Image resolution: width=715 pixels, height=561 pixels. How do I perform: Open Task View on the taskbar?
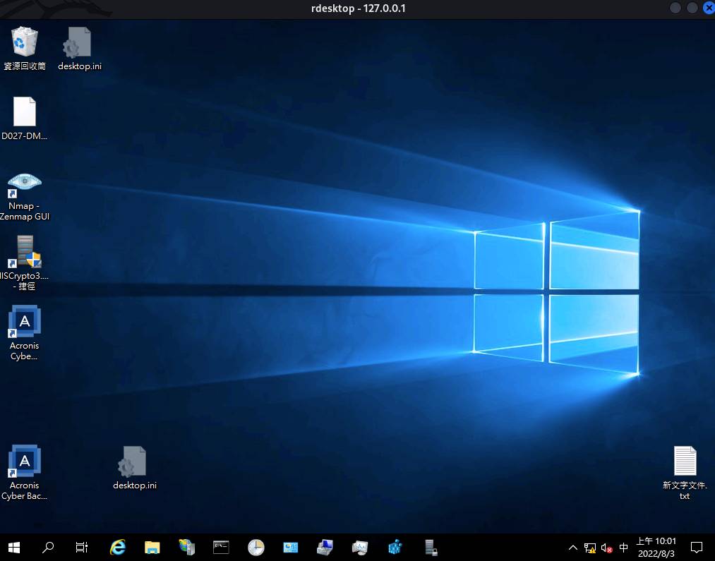82,548
